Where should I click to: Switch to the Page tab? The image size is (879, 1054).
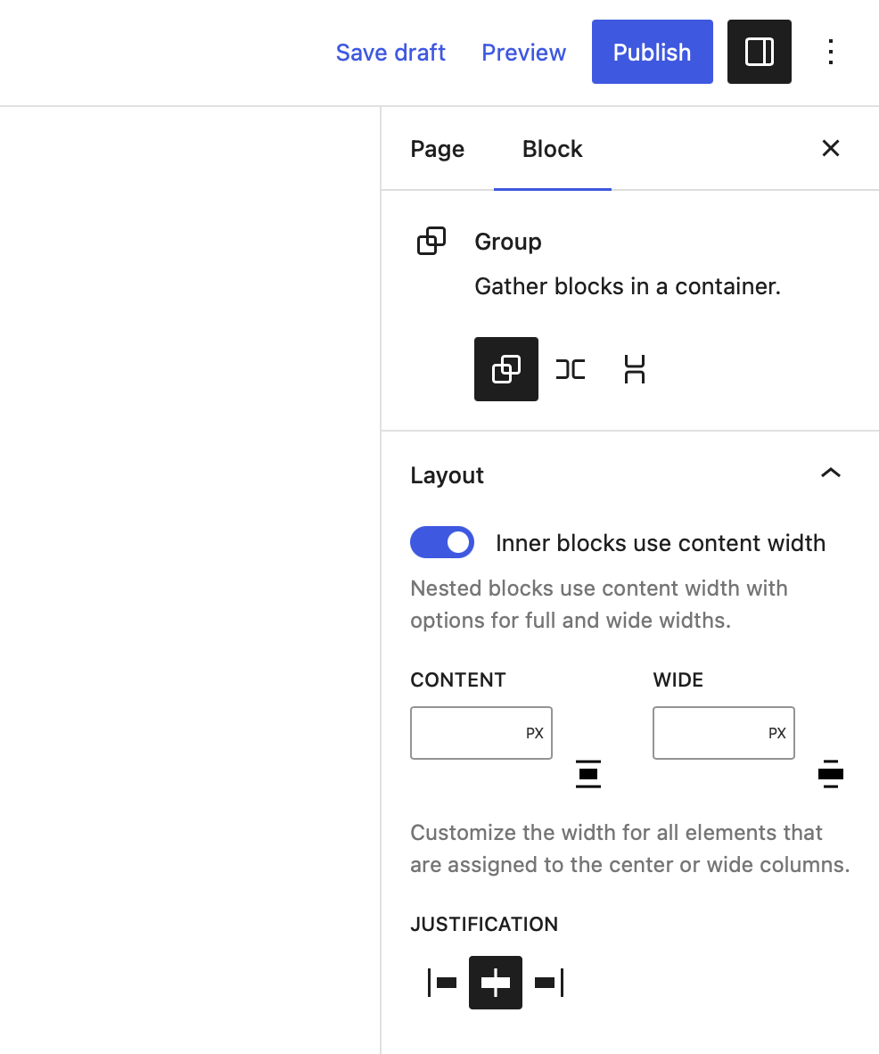click(437, 149)
